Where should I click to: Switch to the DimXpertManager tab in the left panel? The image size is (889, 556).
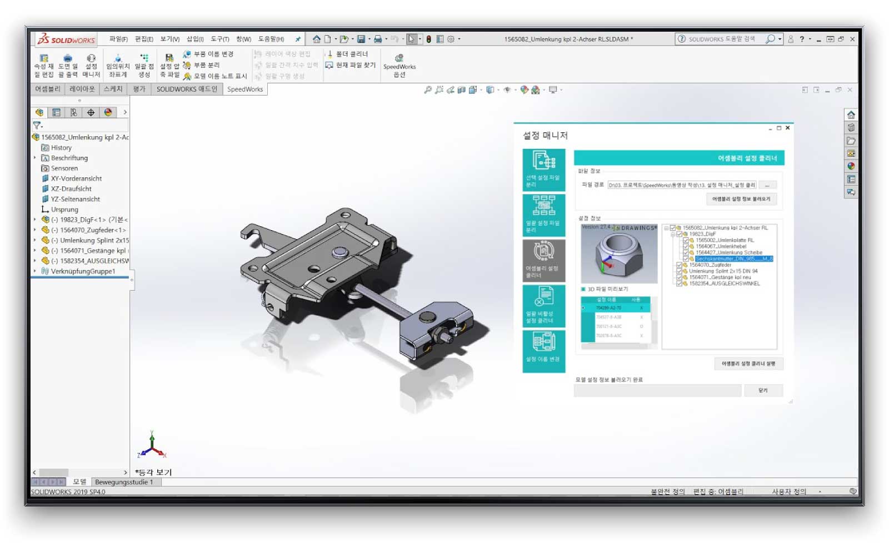tap(91, 112)
